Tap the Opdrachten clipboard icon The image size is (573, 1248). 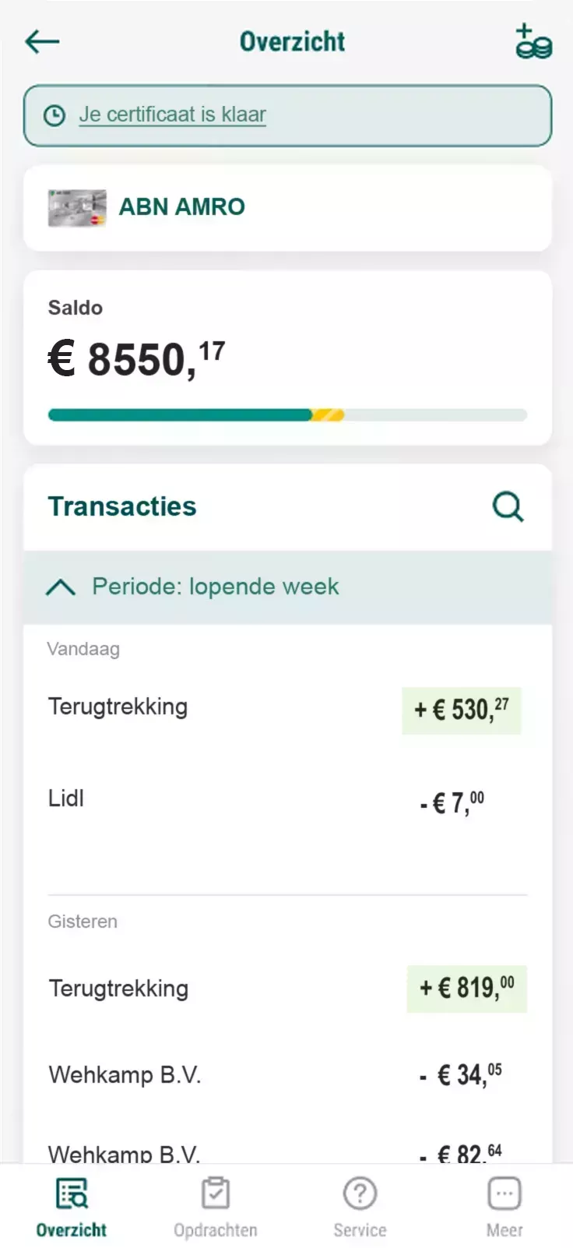point(216,1193)
